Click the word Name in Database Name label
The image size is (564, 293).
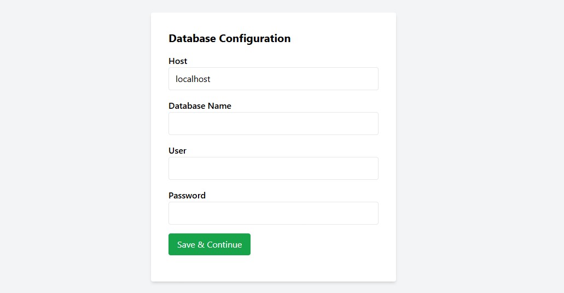pos(219,106)
